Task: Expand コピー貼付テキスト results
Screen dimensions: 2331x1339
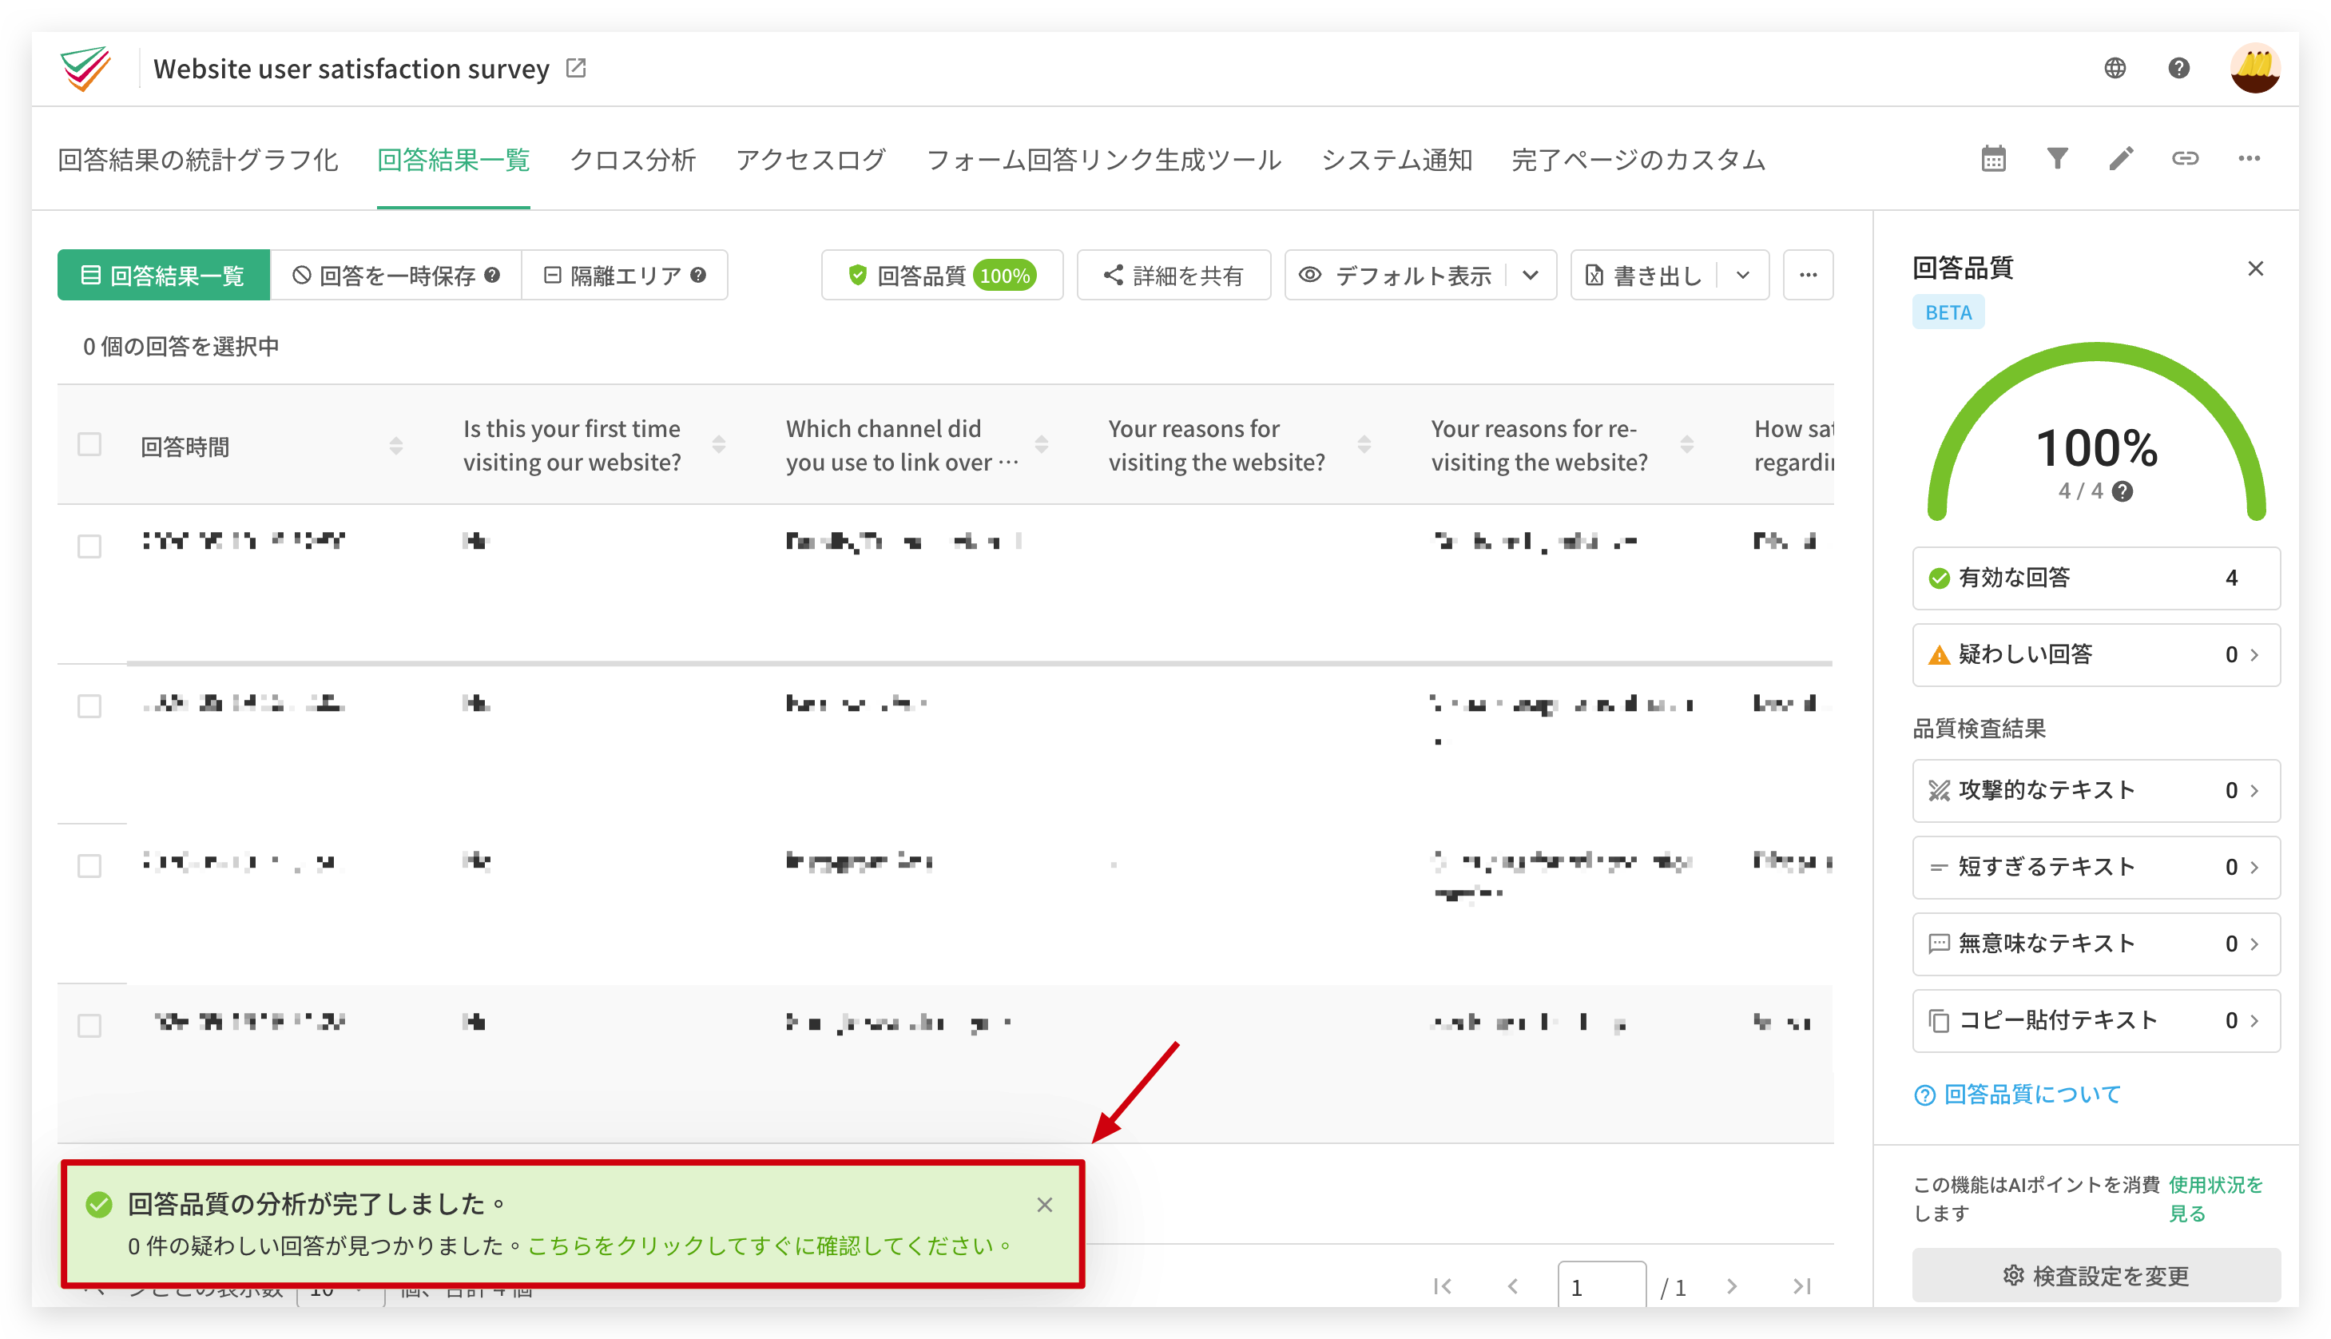Action: [x=2096, y=1021]
